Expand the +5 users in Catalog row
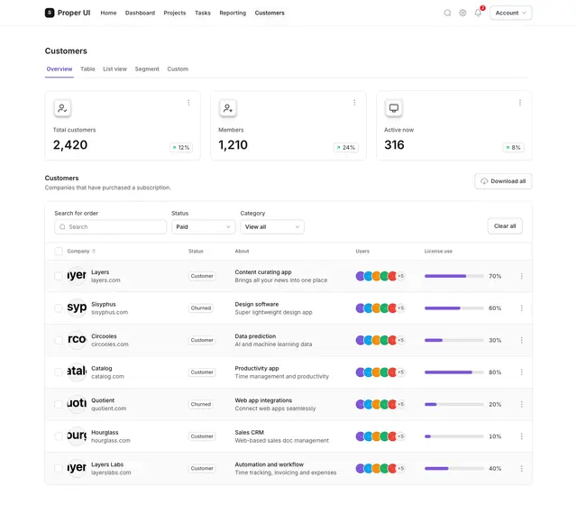Image resolution: width=577 pixels, height=523 pixels. click(400, 372)
